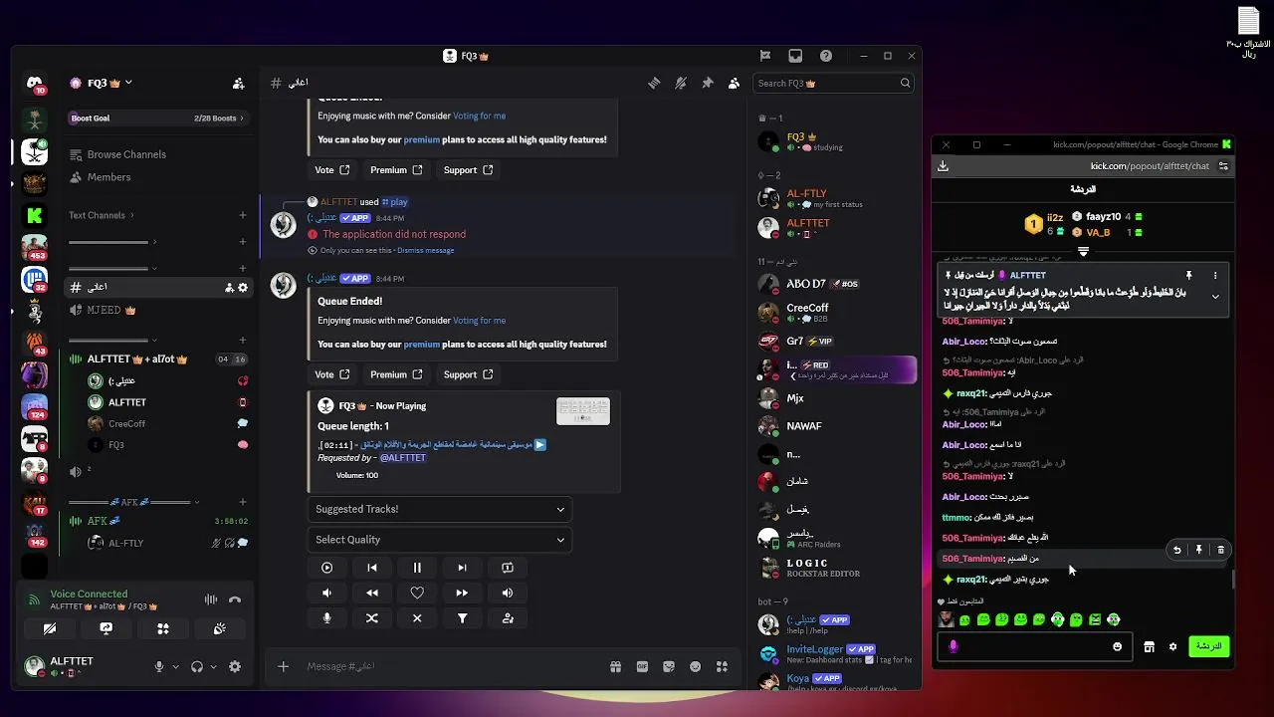This screenshot has height=717, width=1274.
Task: Stop music with the X button
Action: pyautogui.click(x=417, y=618)
